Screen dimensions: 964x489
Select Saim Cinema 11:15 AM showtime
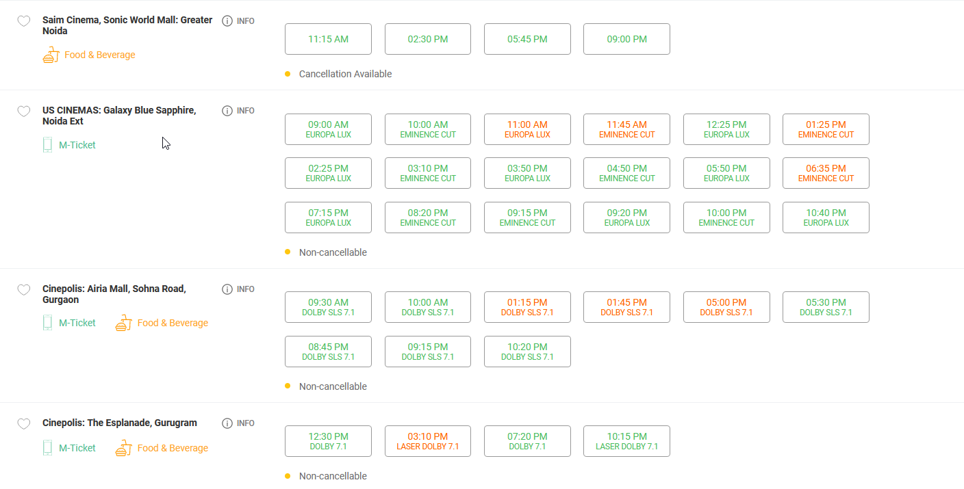(328, 39)
